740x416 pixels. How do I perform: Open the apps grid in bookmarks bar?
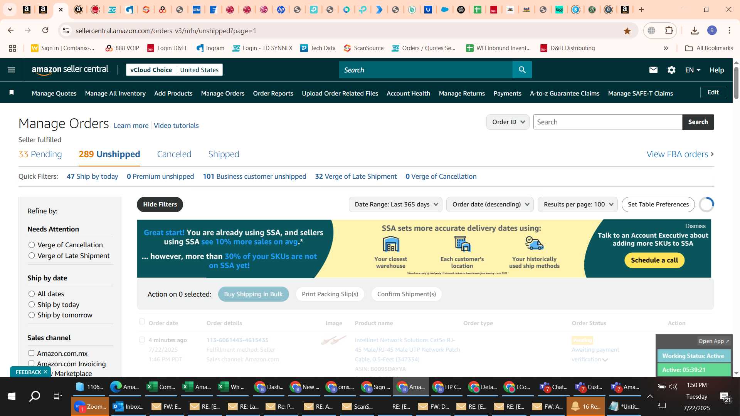pos(12,48)
